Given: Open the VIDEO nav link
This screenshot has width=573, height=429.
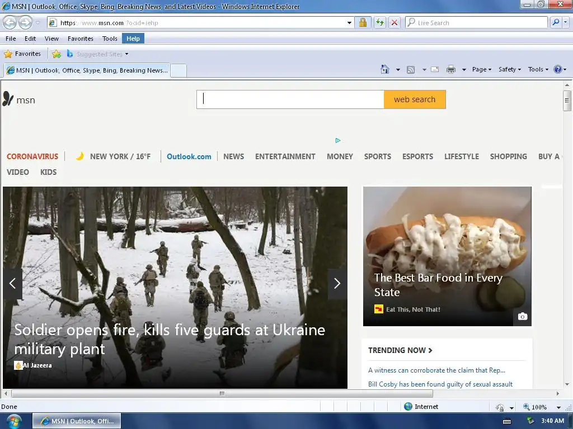Looking at the screenshot, I should (x=17, y=172).
